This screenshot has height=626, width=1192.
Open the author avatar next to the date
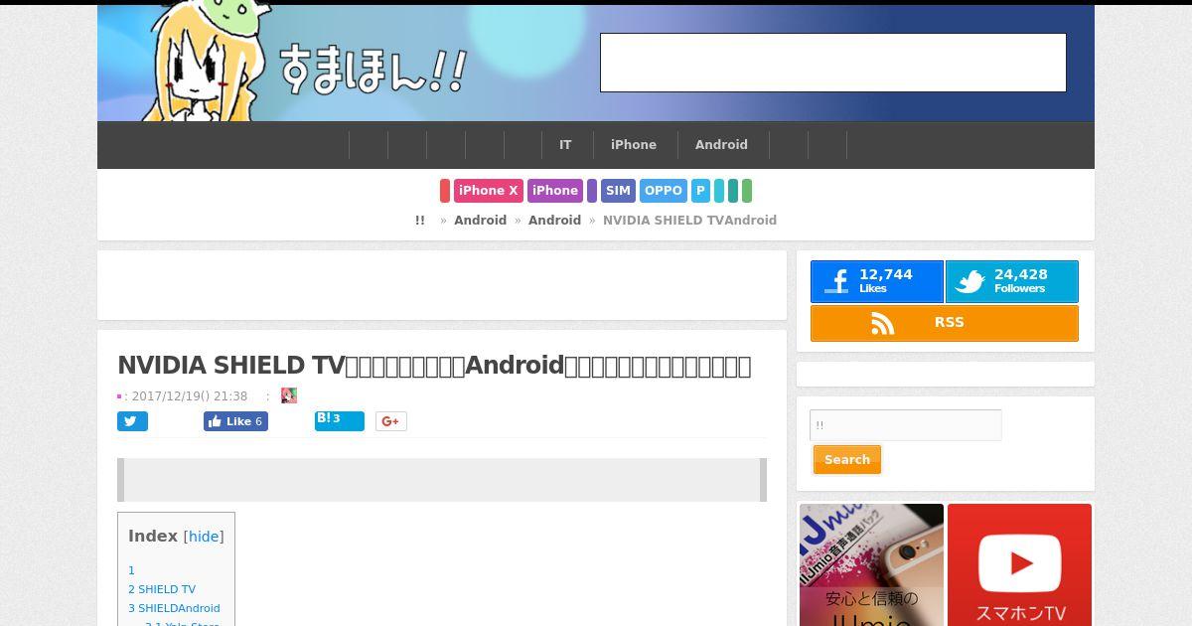coord(289,395)
